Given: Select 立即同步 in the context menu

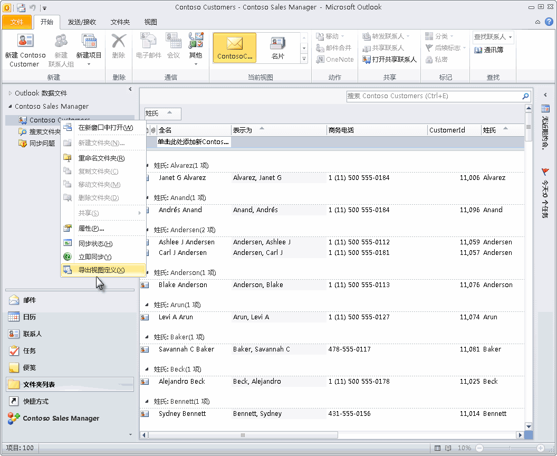Looking at the screenshot, I should click(x=95, y=256).
